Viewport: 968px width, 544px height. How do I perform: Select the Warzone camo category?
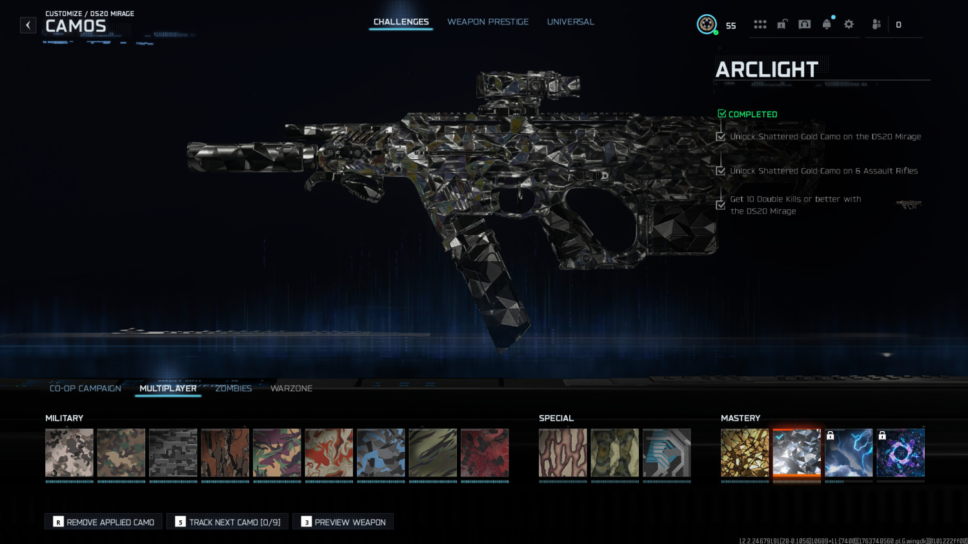(x=291, y=388)
